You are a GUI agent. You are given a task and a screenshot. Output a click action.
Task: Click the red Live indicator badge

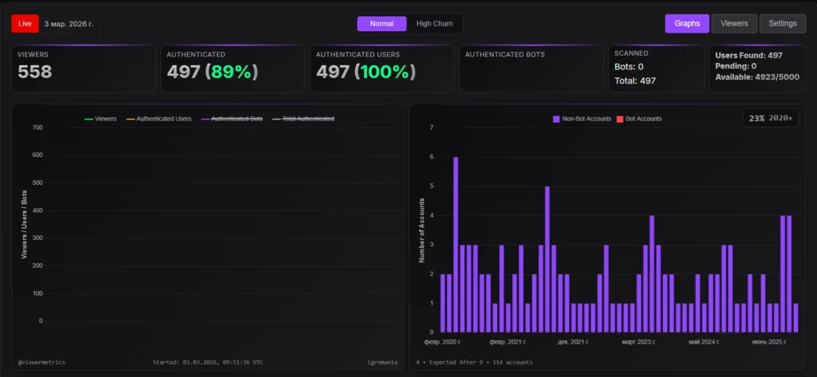tap(25, 24)
